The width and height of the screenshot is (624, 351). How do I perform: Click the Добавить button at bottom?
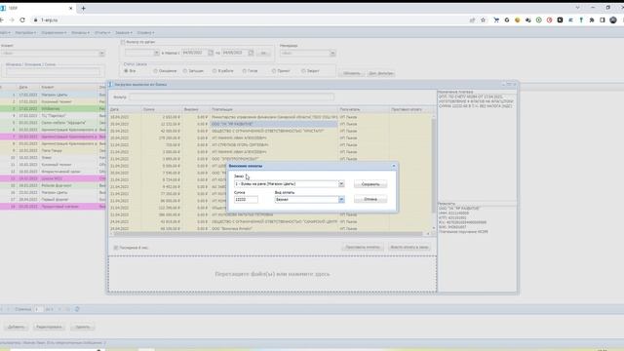[17, 327]
